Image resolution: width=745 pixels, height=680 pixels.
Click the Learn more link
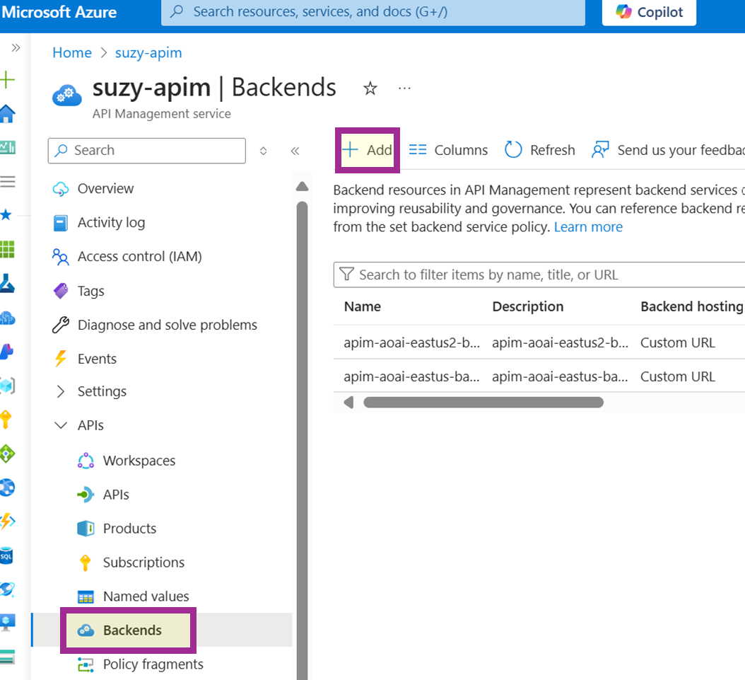pyautogui.click(x=588, y=227)
